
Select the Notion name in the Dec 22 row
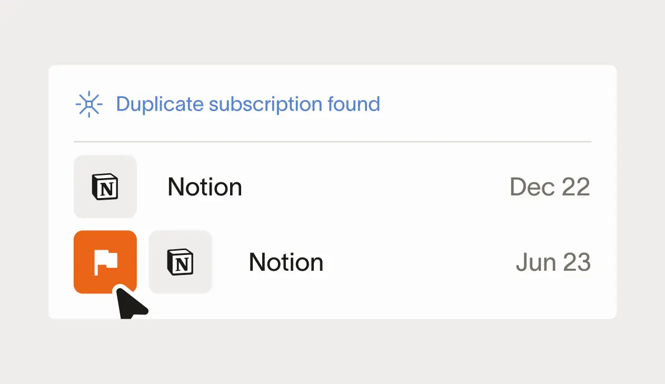pos(205,187)
